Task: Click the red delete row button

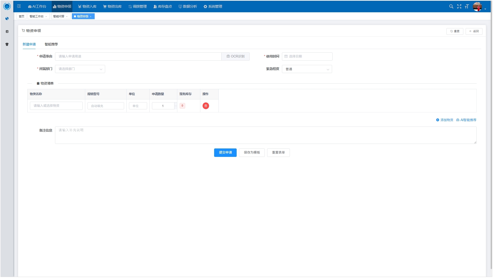Action: pos(206,106)
